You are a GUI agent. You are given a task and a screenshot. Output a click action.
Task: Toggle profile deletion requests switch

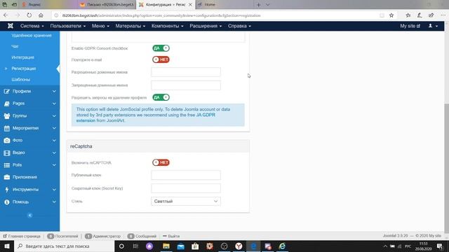point(161,97)
